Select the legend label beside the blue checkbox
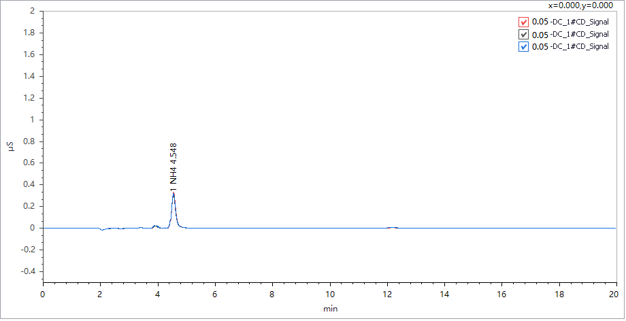The height and width of the screenshot is (321, 626). pos(570,46)
